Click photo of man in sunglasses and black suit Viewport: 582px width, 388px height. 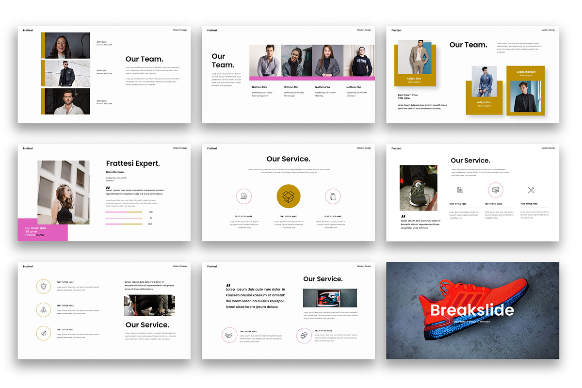pos(67,73)
